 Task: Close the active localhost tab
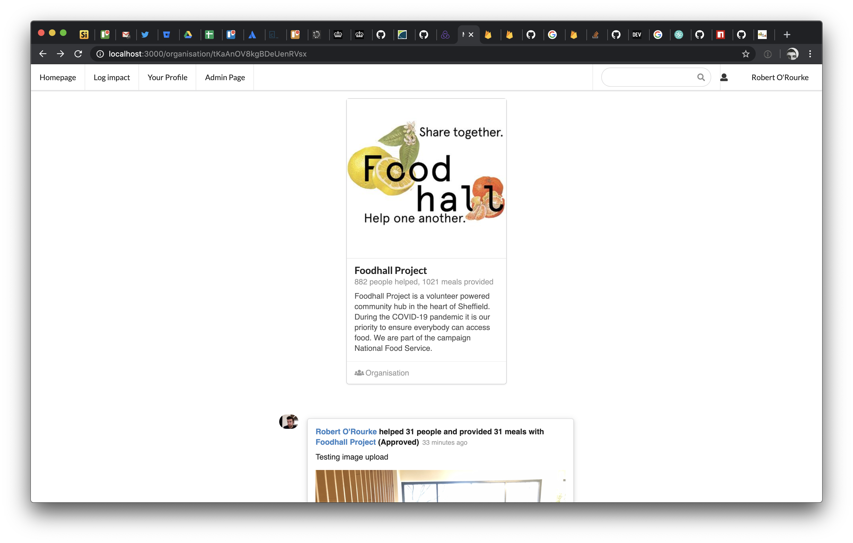(x=471, y=35)
